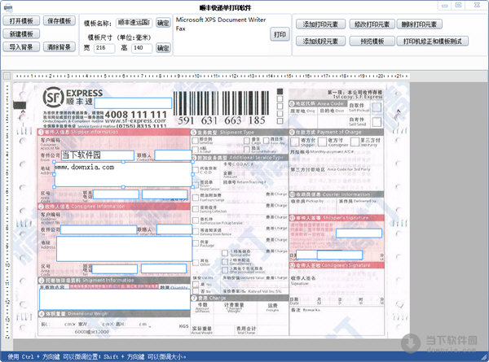Click the 打印 print button
The height and width of the screenshot is (362, 489).
pos(280,34)
